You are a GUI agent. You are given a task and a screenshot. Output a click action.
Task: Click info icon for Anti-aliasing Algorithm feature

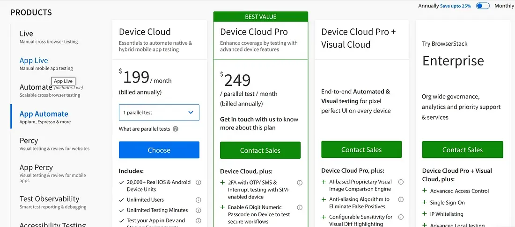point(401,199)
